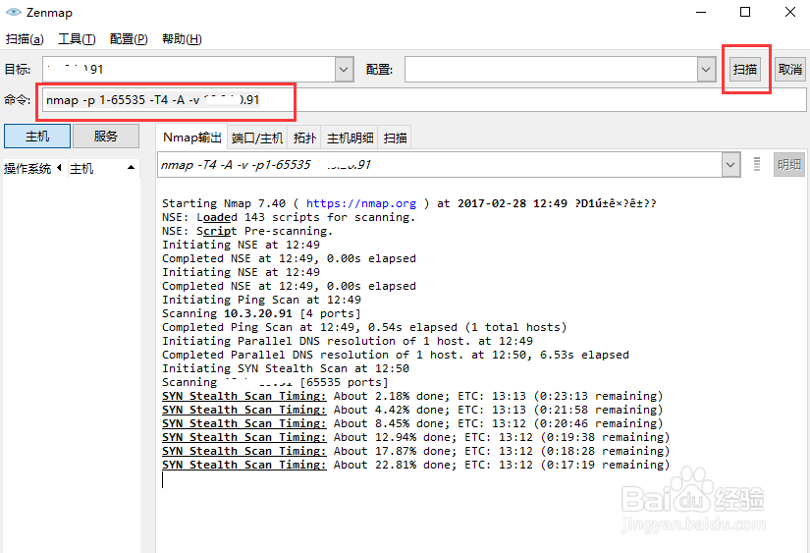Click line 'About 8.45% done'
Viewport: 810px width, 553px height.
[x=412, y=423]
